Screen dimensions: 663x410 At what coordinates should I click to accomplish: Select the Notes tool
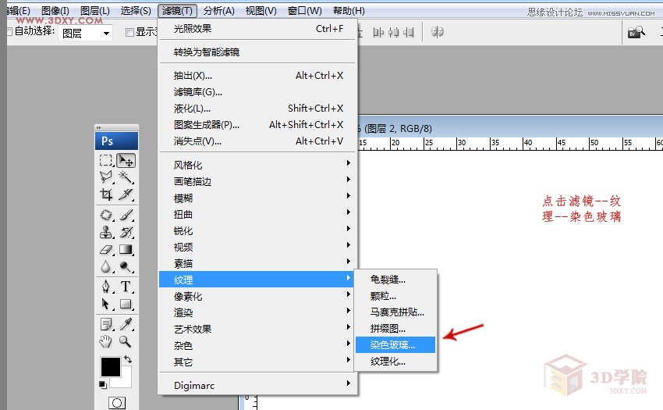106,324
